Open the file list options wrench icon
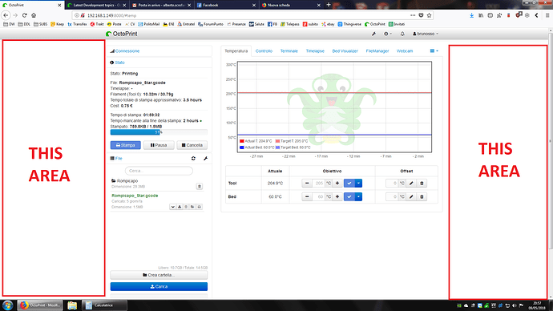 (205, 159)
